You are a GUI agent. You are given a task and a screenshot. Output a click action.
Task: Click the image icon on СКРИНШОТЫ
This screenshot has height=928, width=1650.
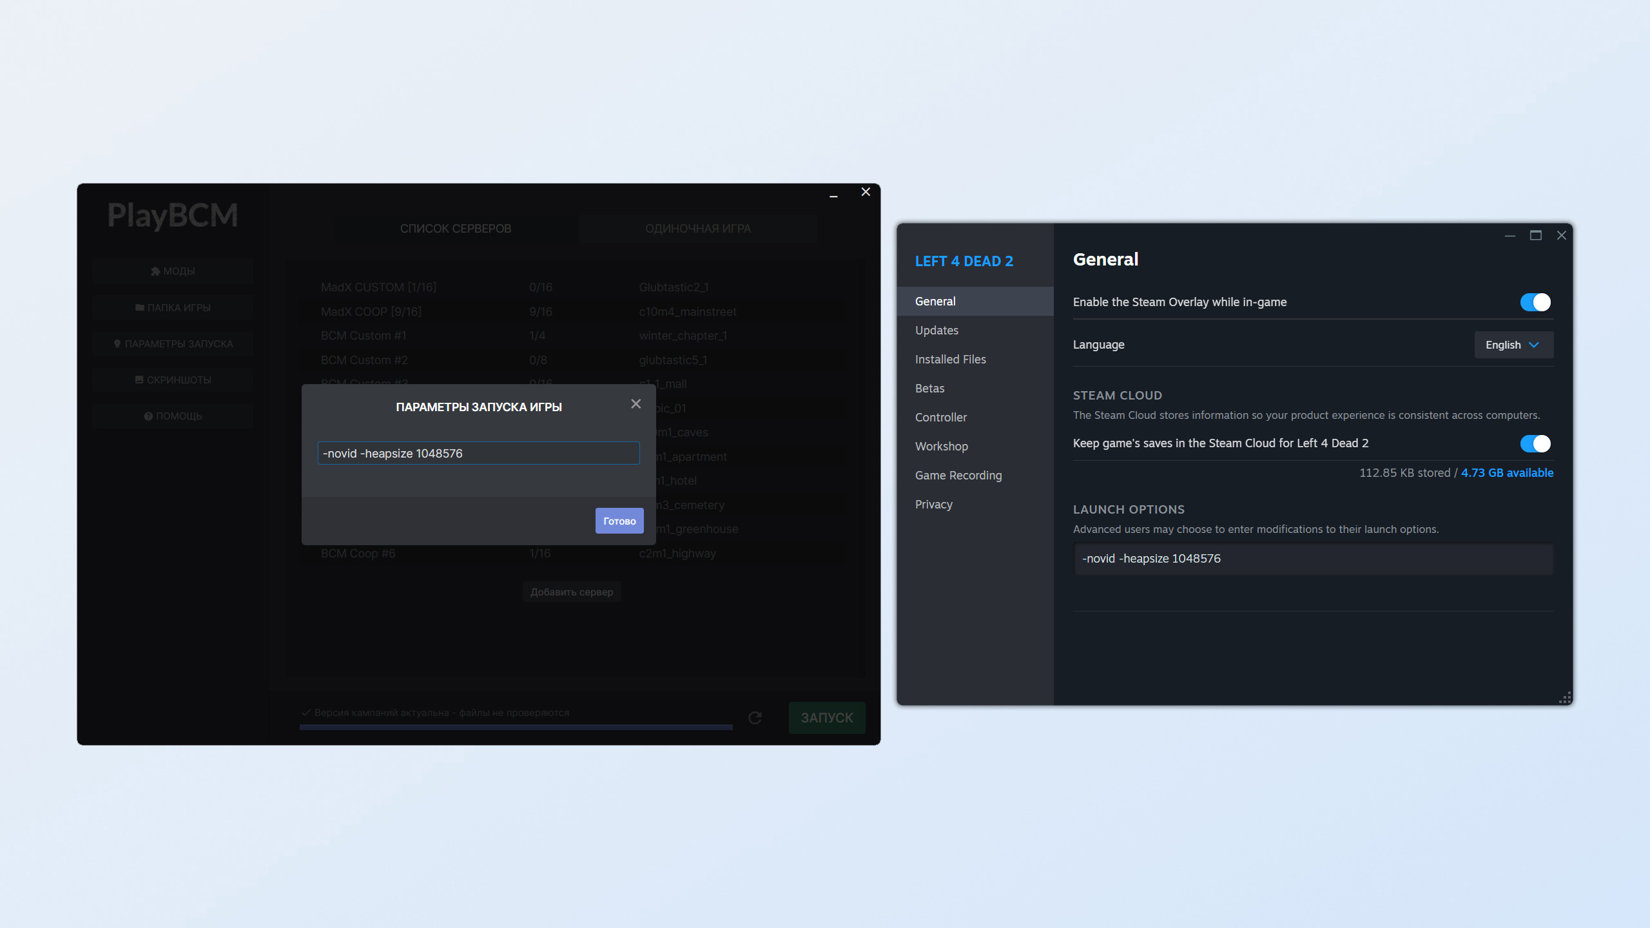tap(139, 380)
